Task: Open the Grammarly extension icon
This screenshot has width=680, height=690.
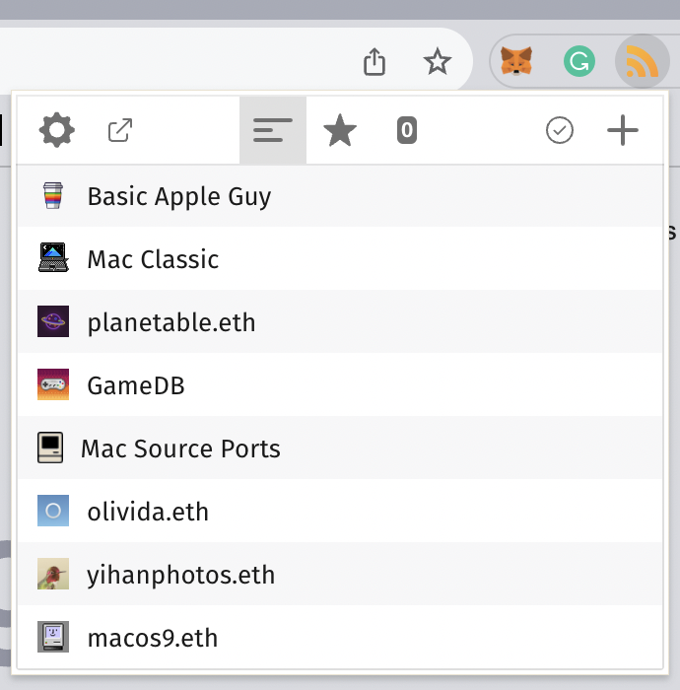Action: point(578,63)
